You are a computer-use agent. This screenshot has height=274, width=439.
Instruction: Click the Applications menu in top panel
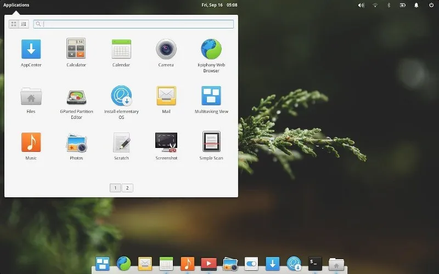16,5
